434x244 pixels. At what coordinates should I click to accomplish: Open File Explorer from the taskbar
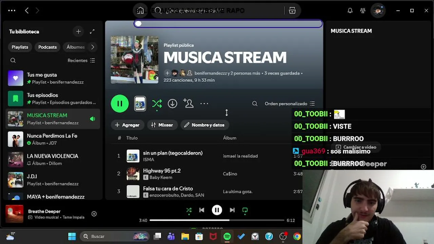[185, 237]
